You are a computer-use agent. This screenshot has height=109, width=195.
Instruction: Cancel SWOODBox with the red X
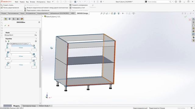(9, 25)
